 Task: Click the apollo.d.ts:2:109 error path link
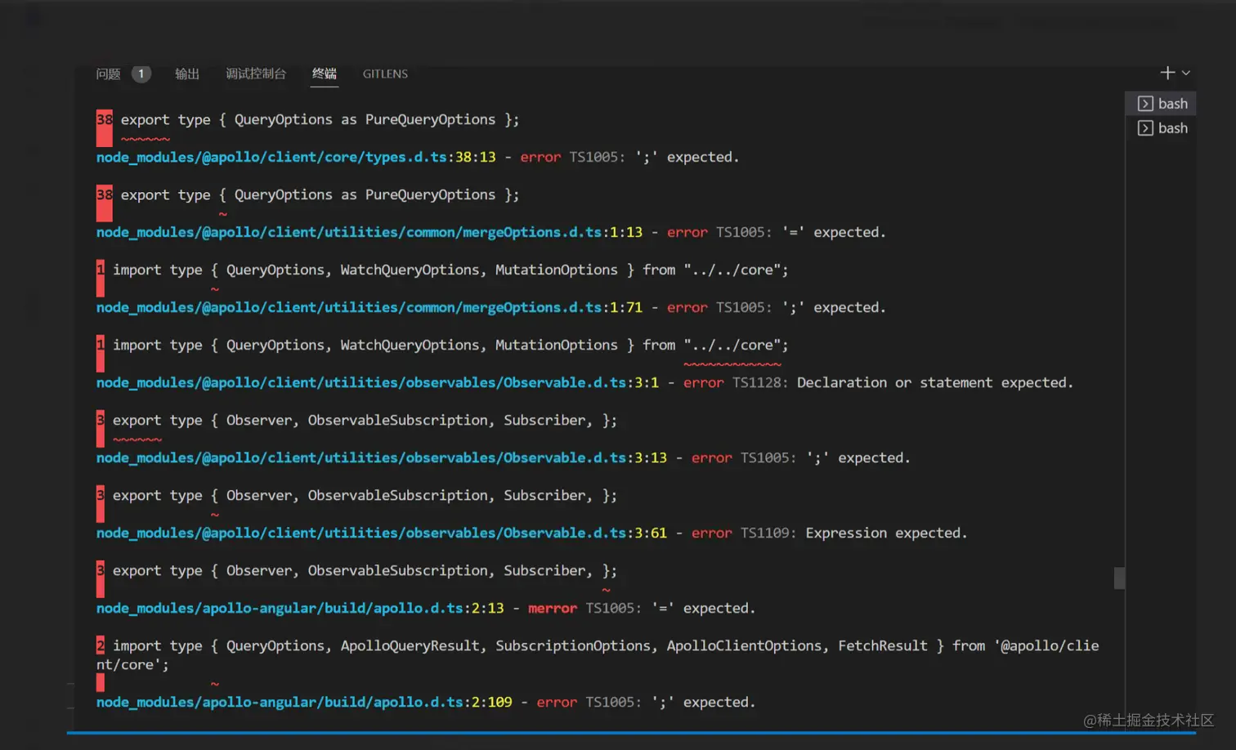pyautogui.click(x=303, y=702)
